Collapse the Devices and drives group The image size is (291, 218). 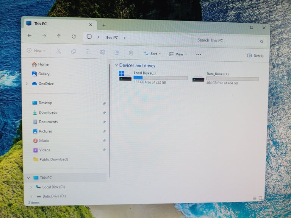point(116,65)
